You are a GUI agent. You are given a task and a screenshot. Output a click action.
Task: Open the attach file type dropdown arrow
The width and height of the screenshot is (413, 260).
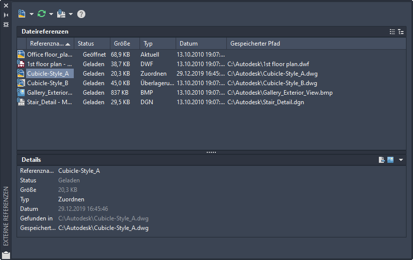[x=31, y=14]
